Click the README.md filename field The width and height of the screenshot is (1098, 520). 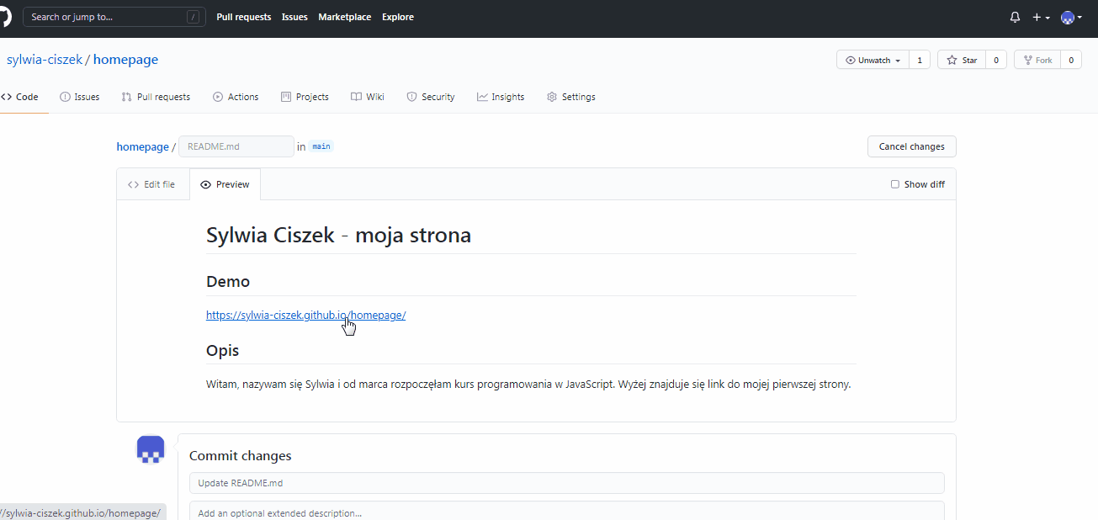236,146
